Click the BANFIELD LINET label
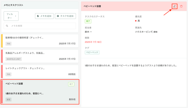This screenshot has height=108, width=188. (x=14, y=59)
